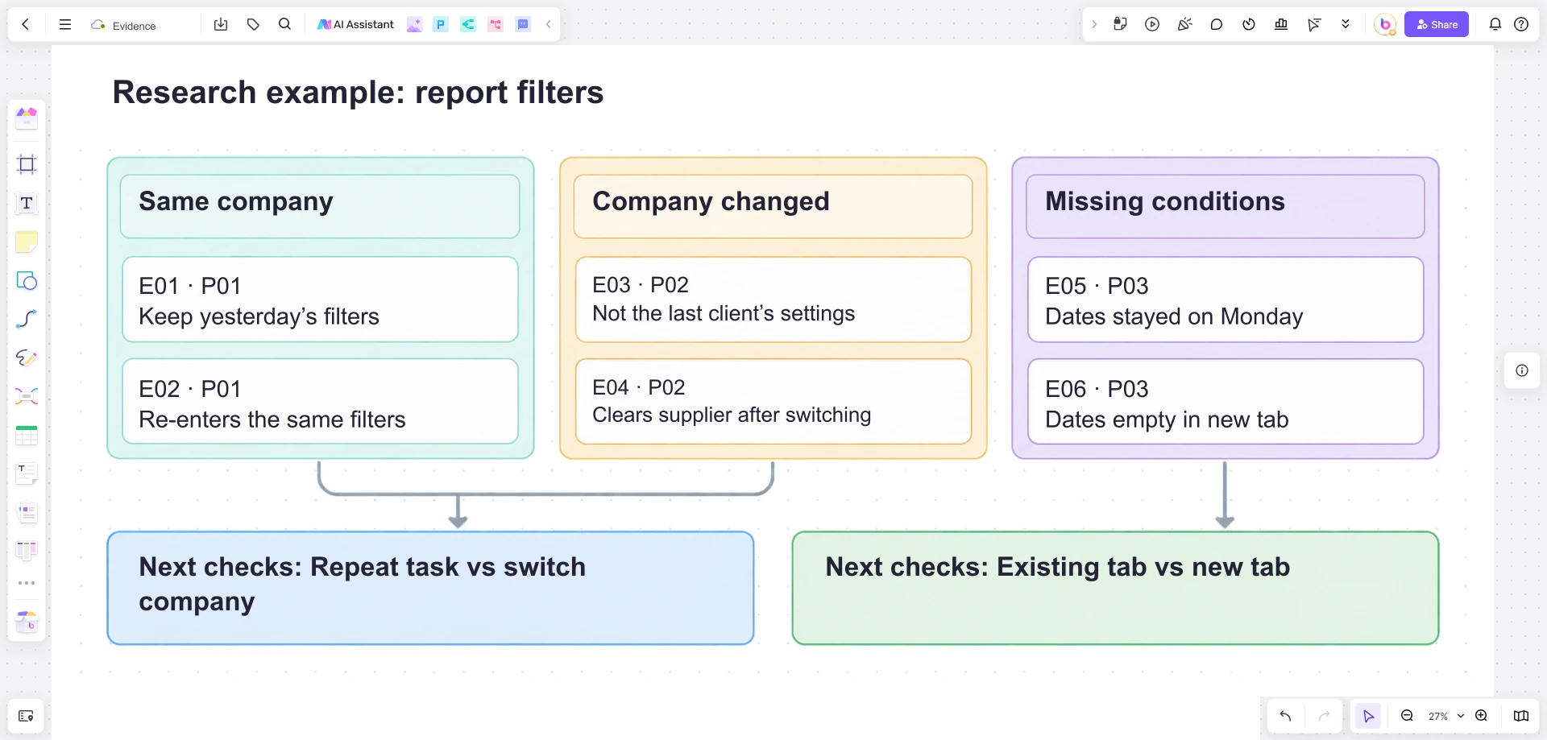This screenshot has width=1547, height=740.
Task: Click the cursor follow icon
Action: pyautogui.click(x=1313, y=24)
